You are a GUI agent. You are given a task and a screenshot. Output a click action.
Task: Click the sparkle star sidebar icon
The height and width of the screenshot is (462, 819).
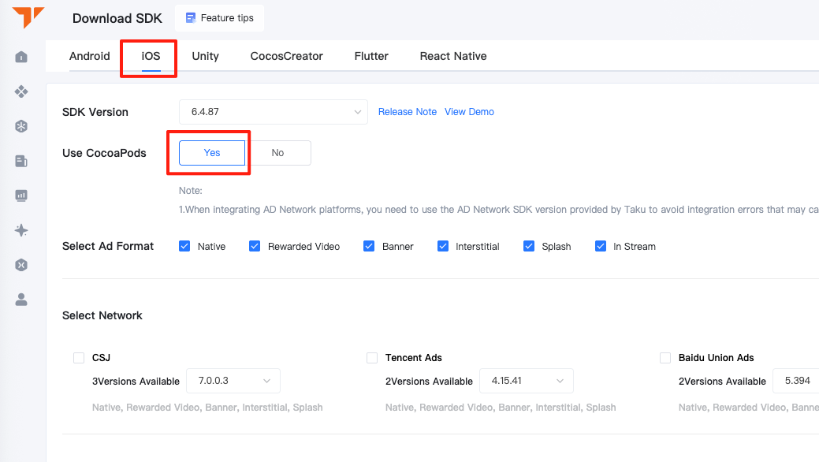(21, 230)
